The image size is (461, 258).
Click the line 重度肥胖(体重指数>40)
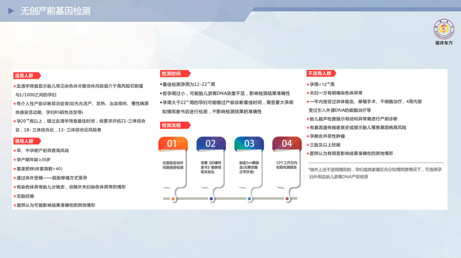(38, 169)
